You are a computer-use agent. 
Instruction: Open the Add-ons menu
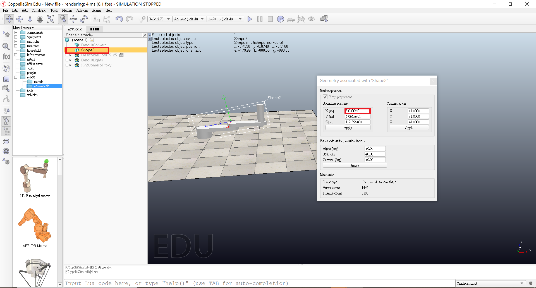pos(82,10)
